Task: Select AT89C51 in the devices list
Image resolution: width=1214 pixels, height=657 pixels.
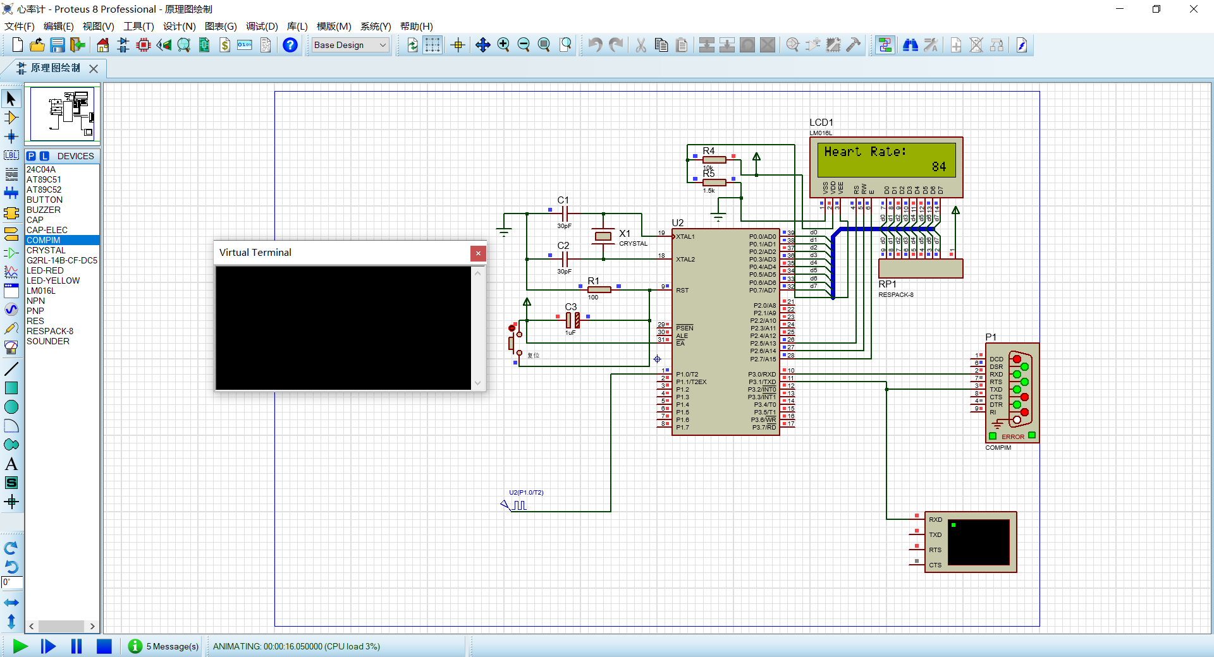Action: point(62,179)
